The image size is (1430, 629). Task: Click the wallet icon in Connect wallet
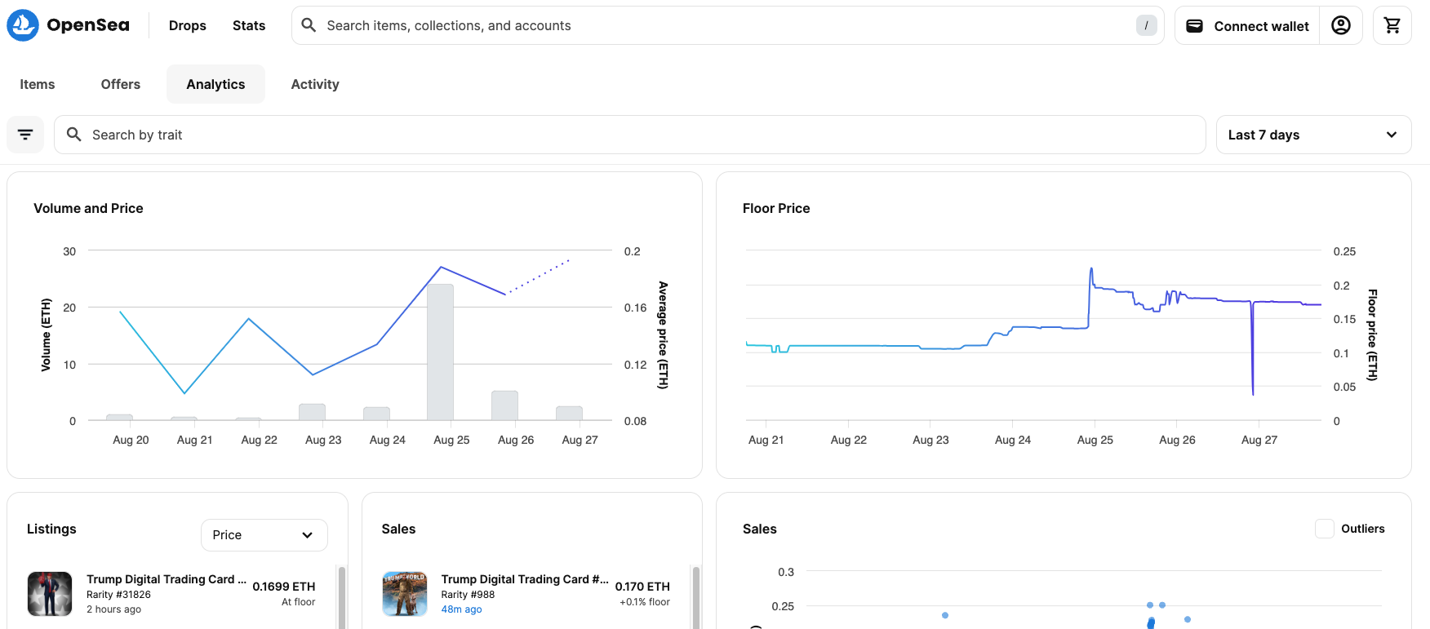click(1194, 26)
